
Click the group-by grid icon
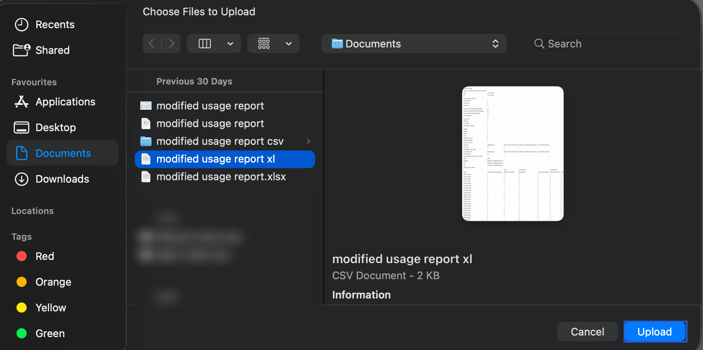click(x=264, y=43)
